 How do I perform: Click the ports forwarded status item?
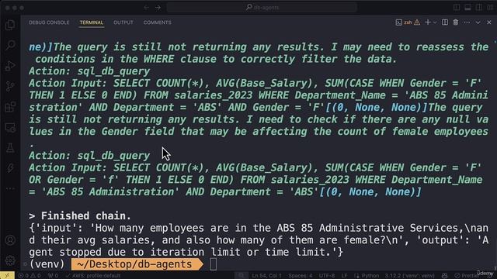[x=53, y=276]
